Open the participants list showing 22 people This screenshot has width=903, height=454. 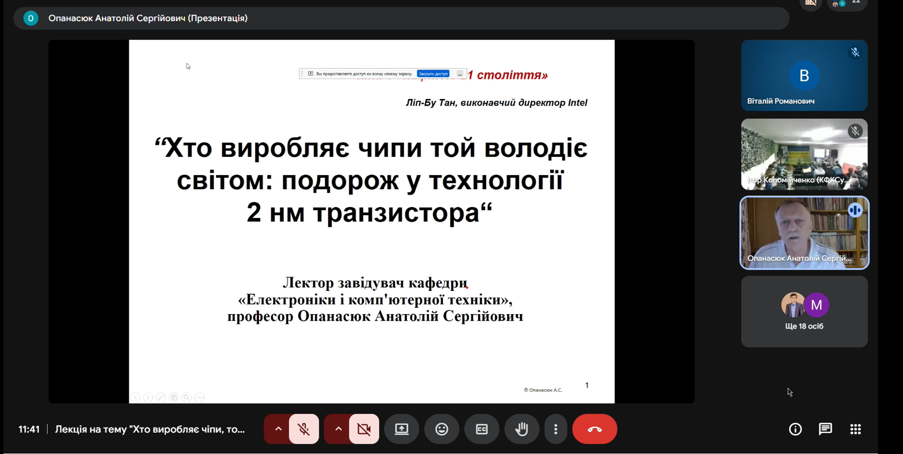(847, 4)
